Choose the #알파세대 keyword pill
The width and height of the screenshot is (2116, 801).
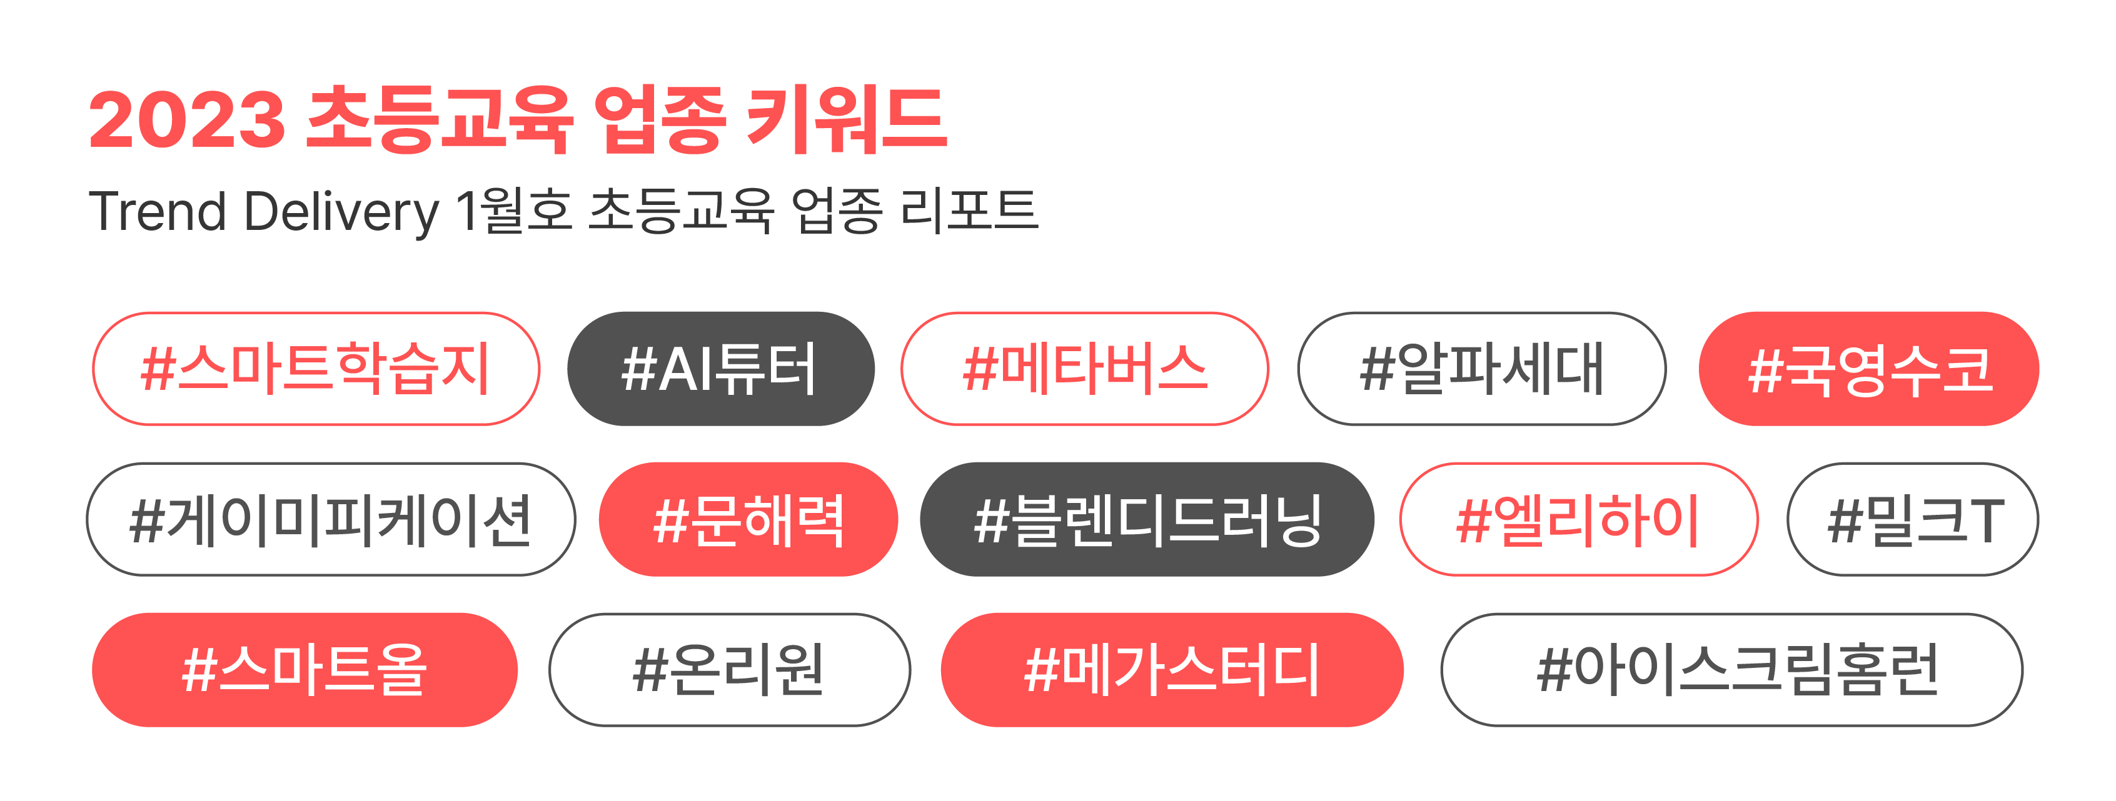[x=1482, y=369]
